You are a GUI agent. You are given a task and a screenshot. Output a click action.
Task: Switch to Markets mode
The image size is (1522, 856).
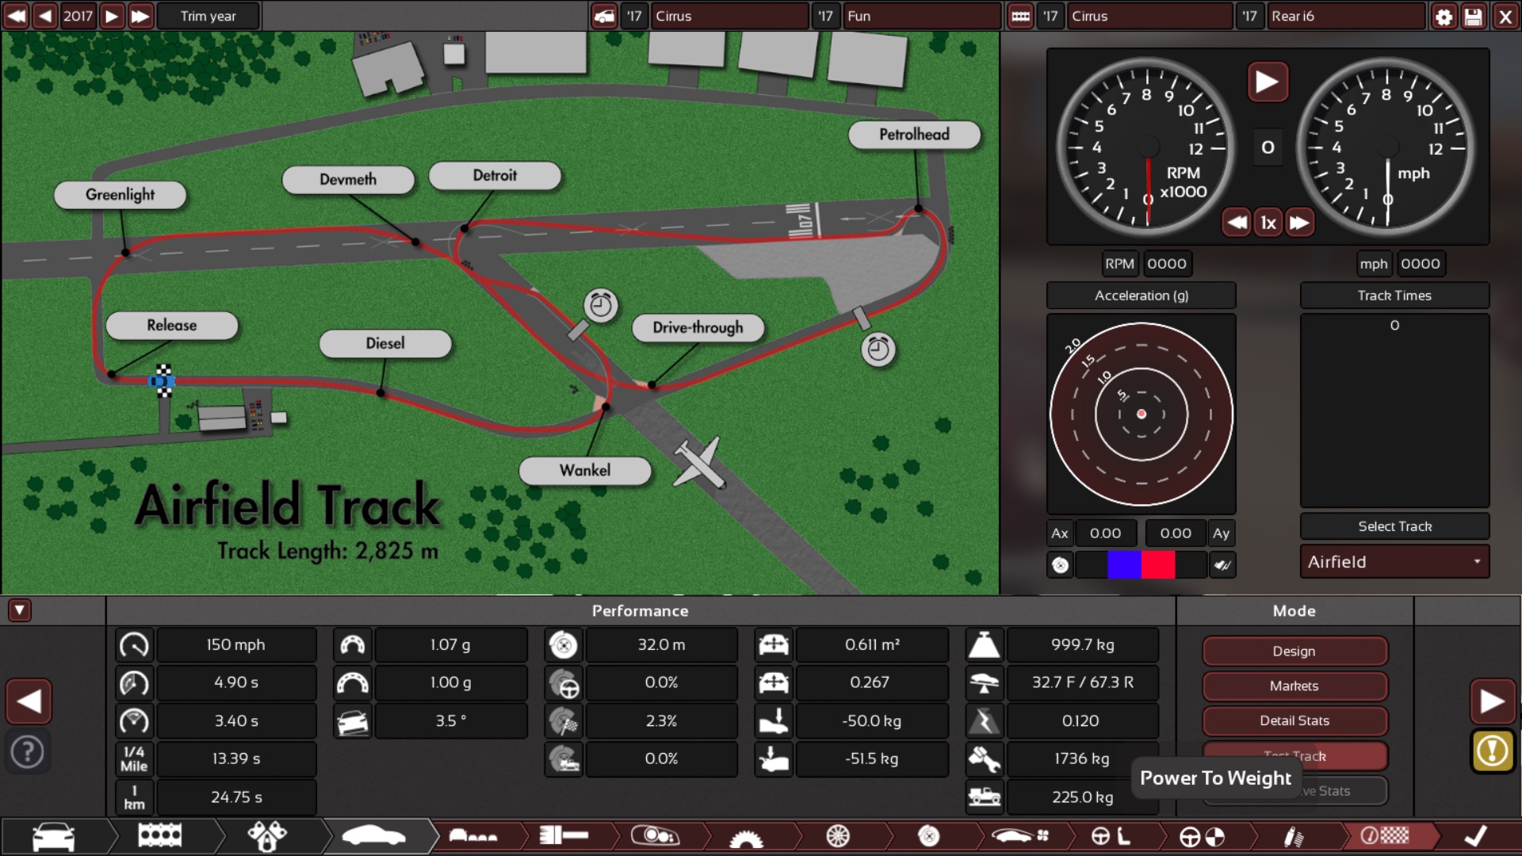tap(1294, 686)
